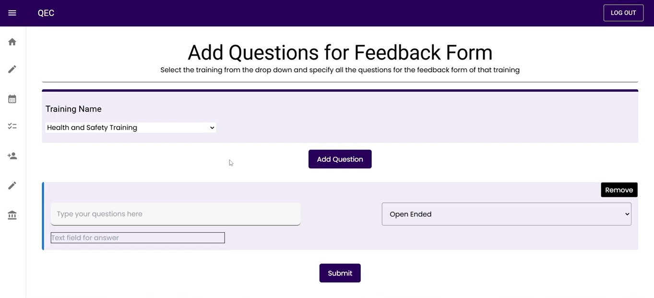This screenshot has height=298, width=654.
Task: Click the lower pencil icon above bank icon
Action: (x=12, y=186)
